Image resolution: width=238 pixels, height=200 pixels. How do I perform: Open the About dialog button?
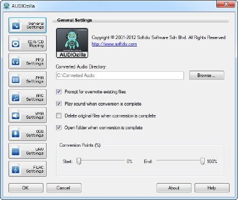pyautogui.click(x=174, y=188)
